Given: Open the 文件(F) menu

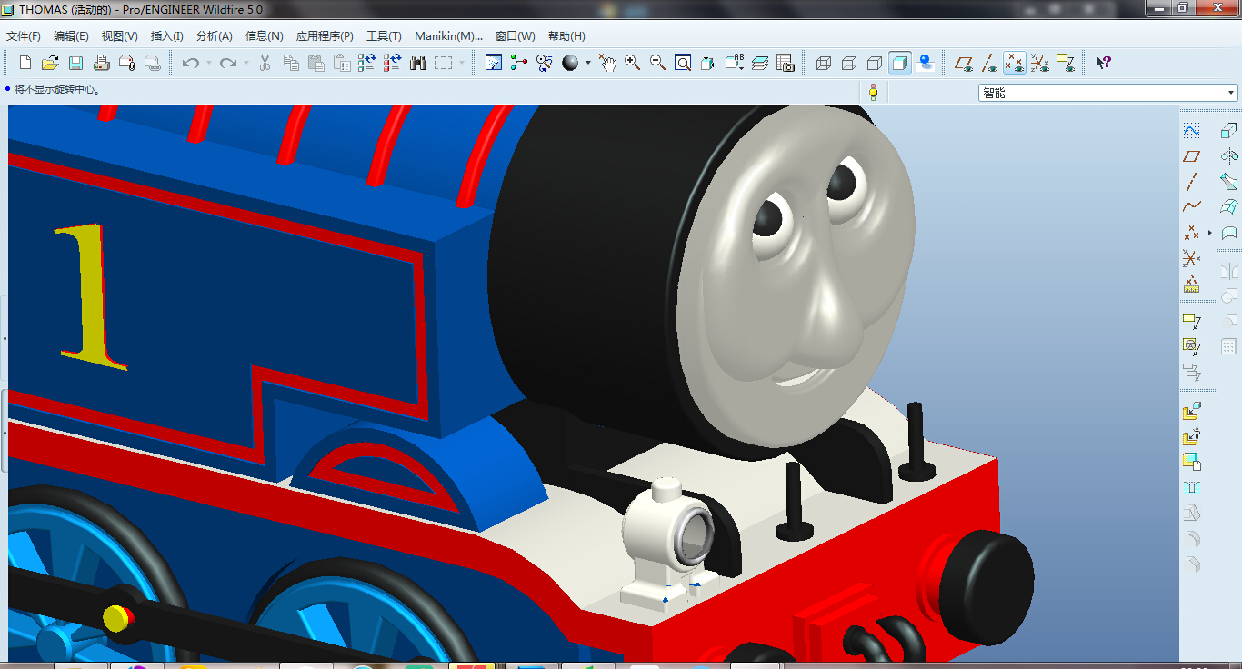Looking at the screenshot, I should pyautogui.click(x=24, y=36).
